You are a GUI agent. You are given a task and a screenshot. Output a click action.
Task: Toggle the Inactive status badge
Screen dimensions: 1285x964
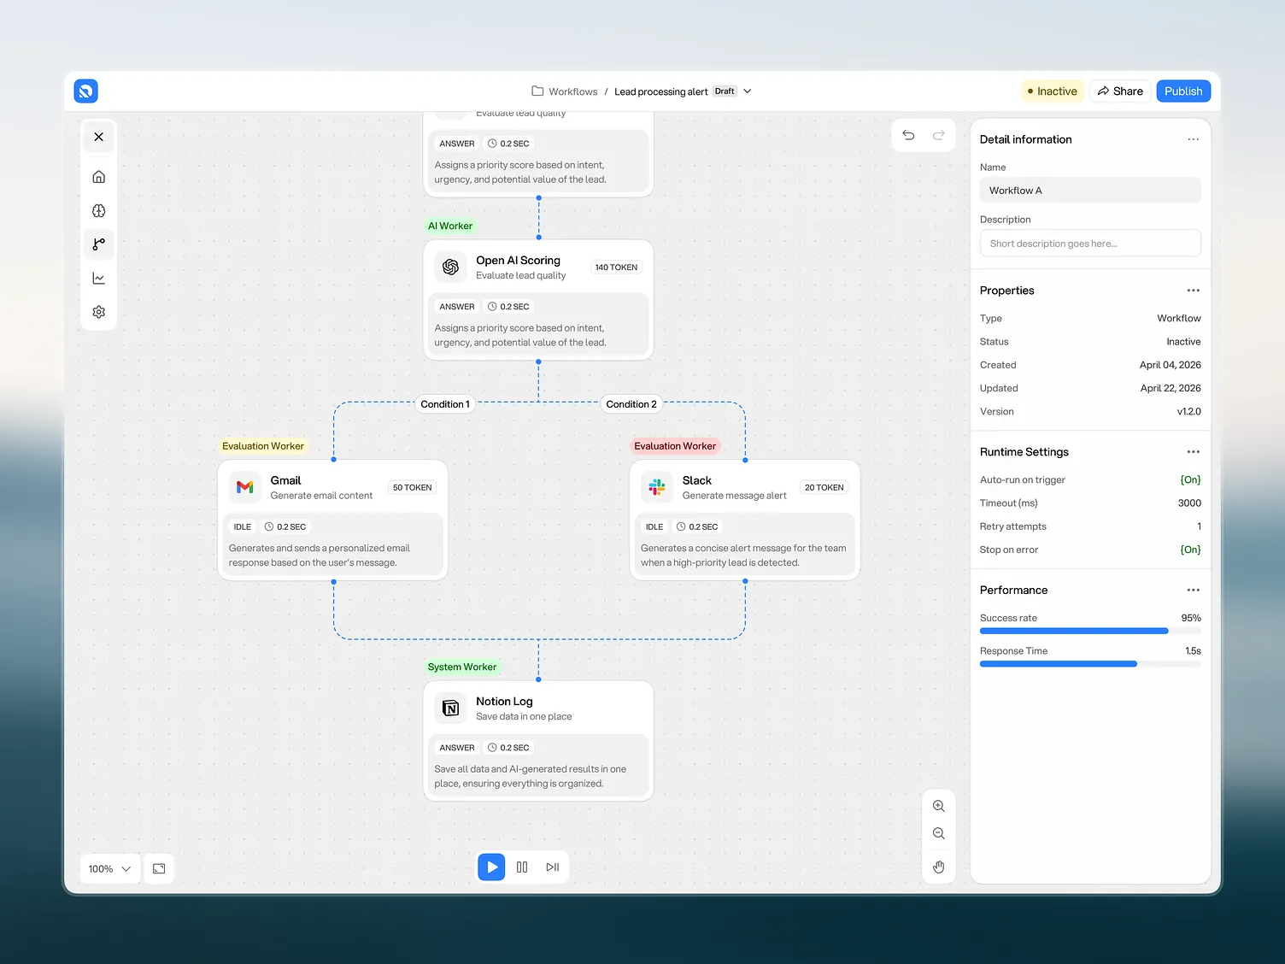click(x=1053, y=91)
